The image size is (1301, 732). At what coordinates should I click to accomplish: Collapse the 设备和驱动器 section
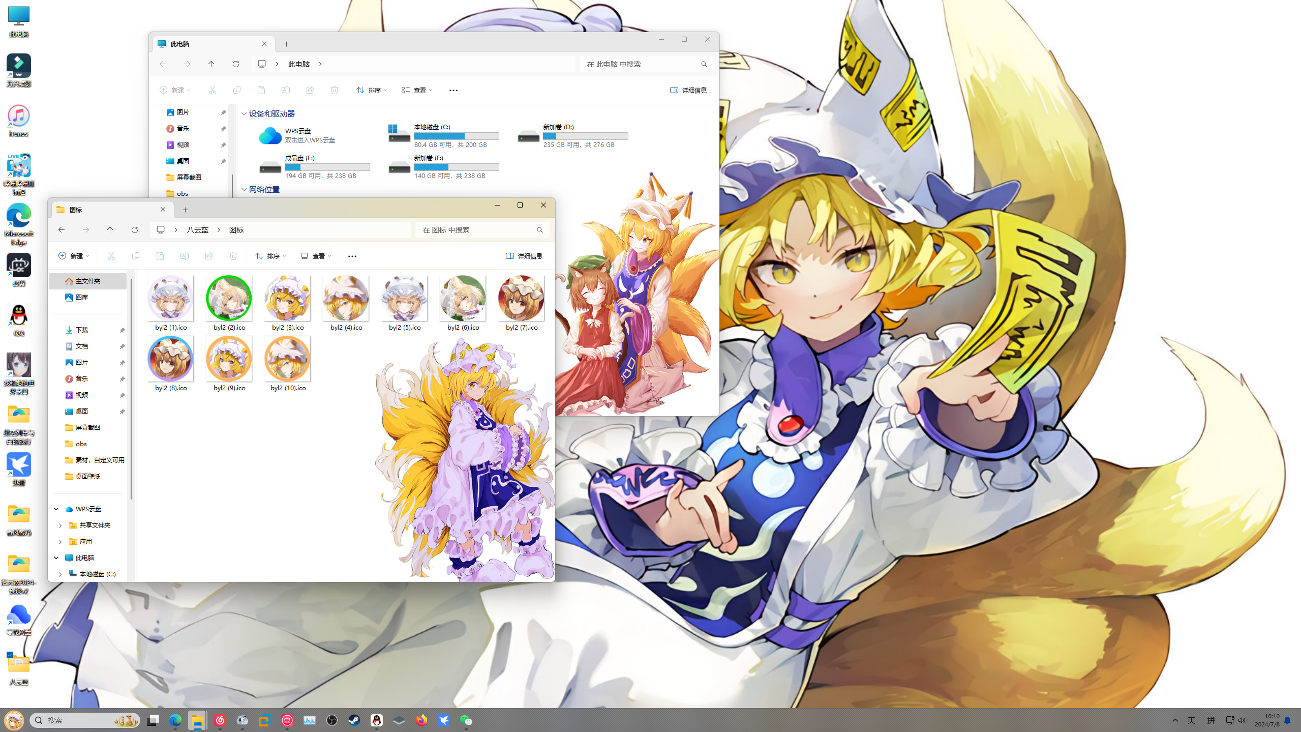click(x=245, y=114)
